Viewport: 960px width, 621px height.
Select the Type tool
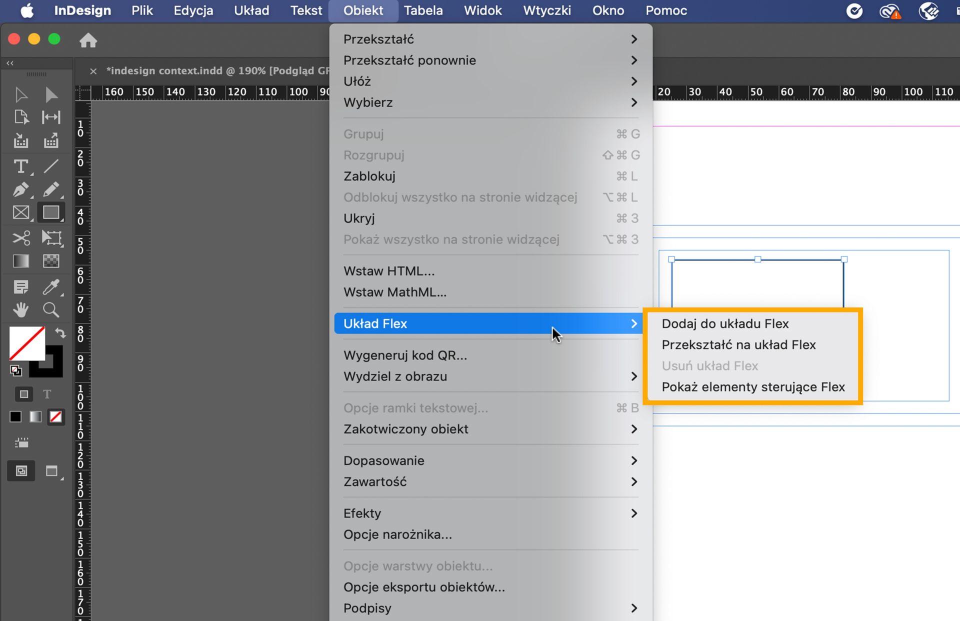[20, 166]
